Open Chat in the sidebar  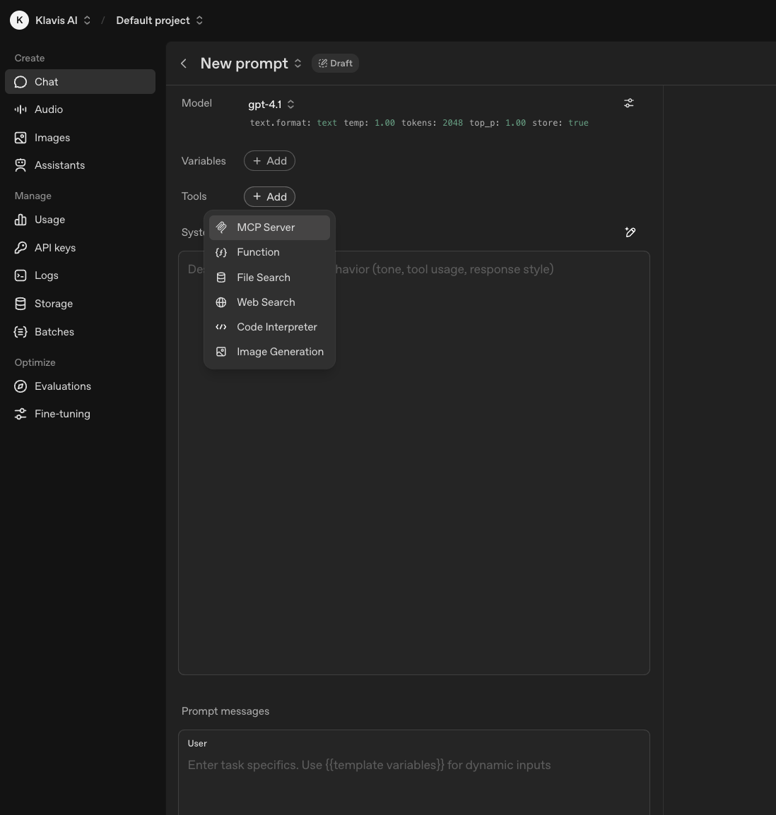coord(80,82)
